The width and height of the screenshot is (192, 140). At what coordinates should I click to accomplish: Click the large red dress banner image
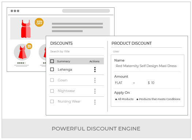coord(26,29)
